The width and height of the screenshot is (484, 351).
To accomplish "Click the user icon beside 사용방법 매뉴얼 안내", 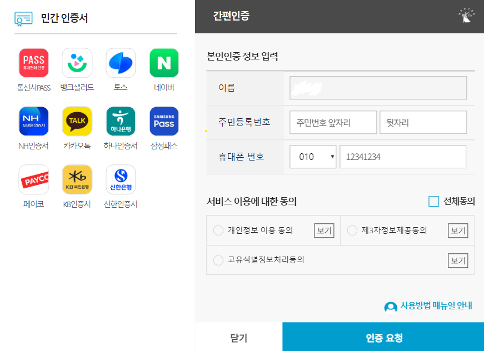I will click(391, 307).
